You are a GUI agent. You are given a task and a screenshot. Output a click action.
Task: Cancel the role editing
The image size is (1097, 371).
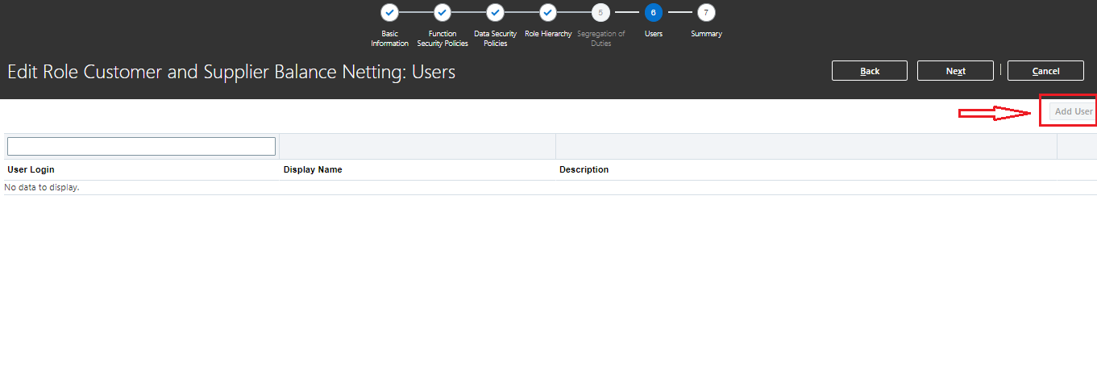tap(1045, 71)
